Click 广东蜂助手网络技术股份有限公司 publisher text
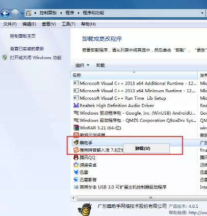The height and width of the screenshot is (216, 207). [x=132, y=206]
